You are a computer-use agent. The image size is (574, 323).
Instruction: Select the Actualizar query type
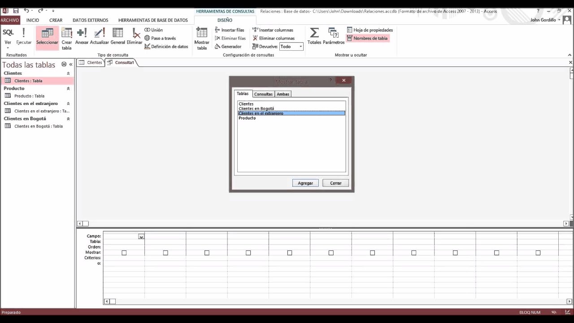tap(100, 36)
